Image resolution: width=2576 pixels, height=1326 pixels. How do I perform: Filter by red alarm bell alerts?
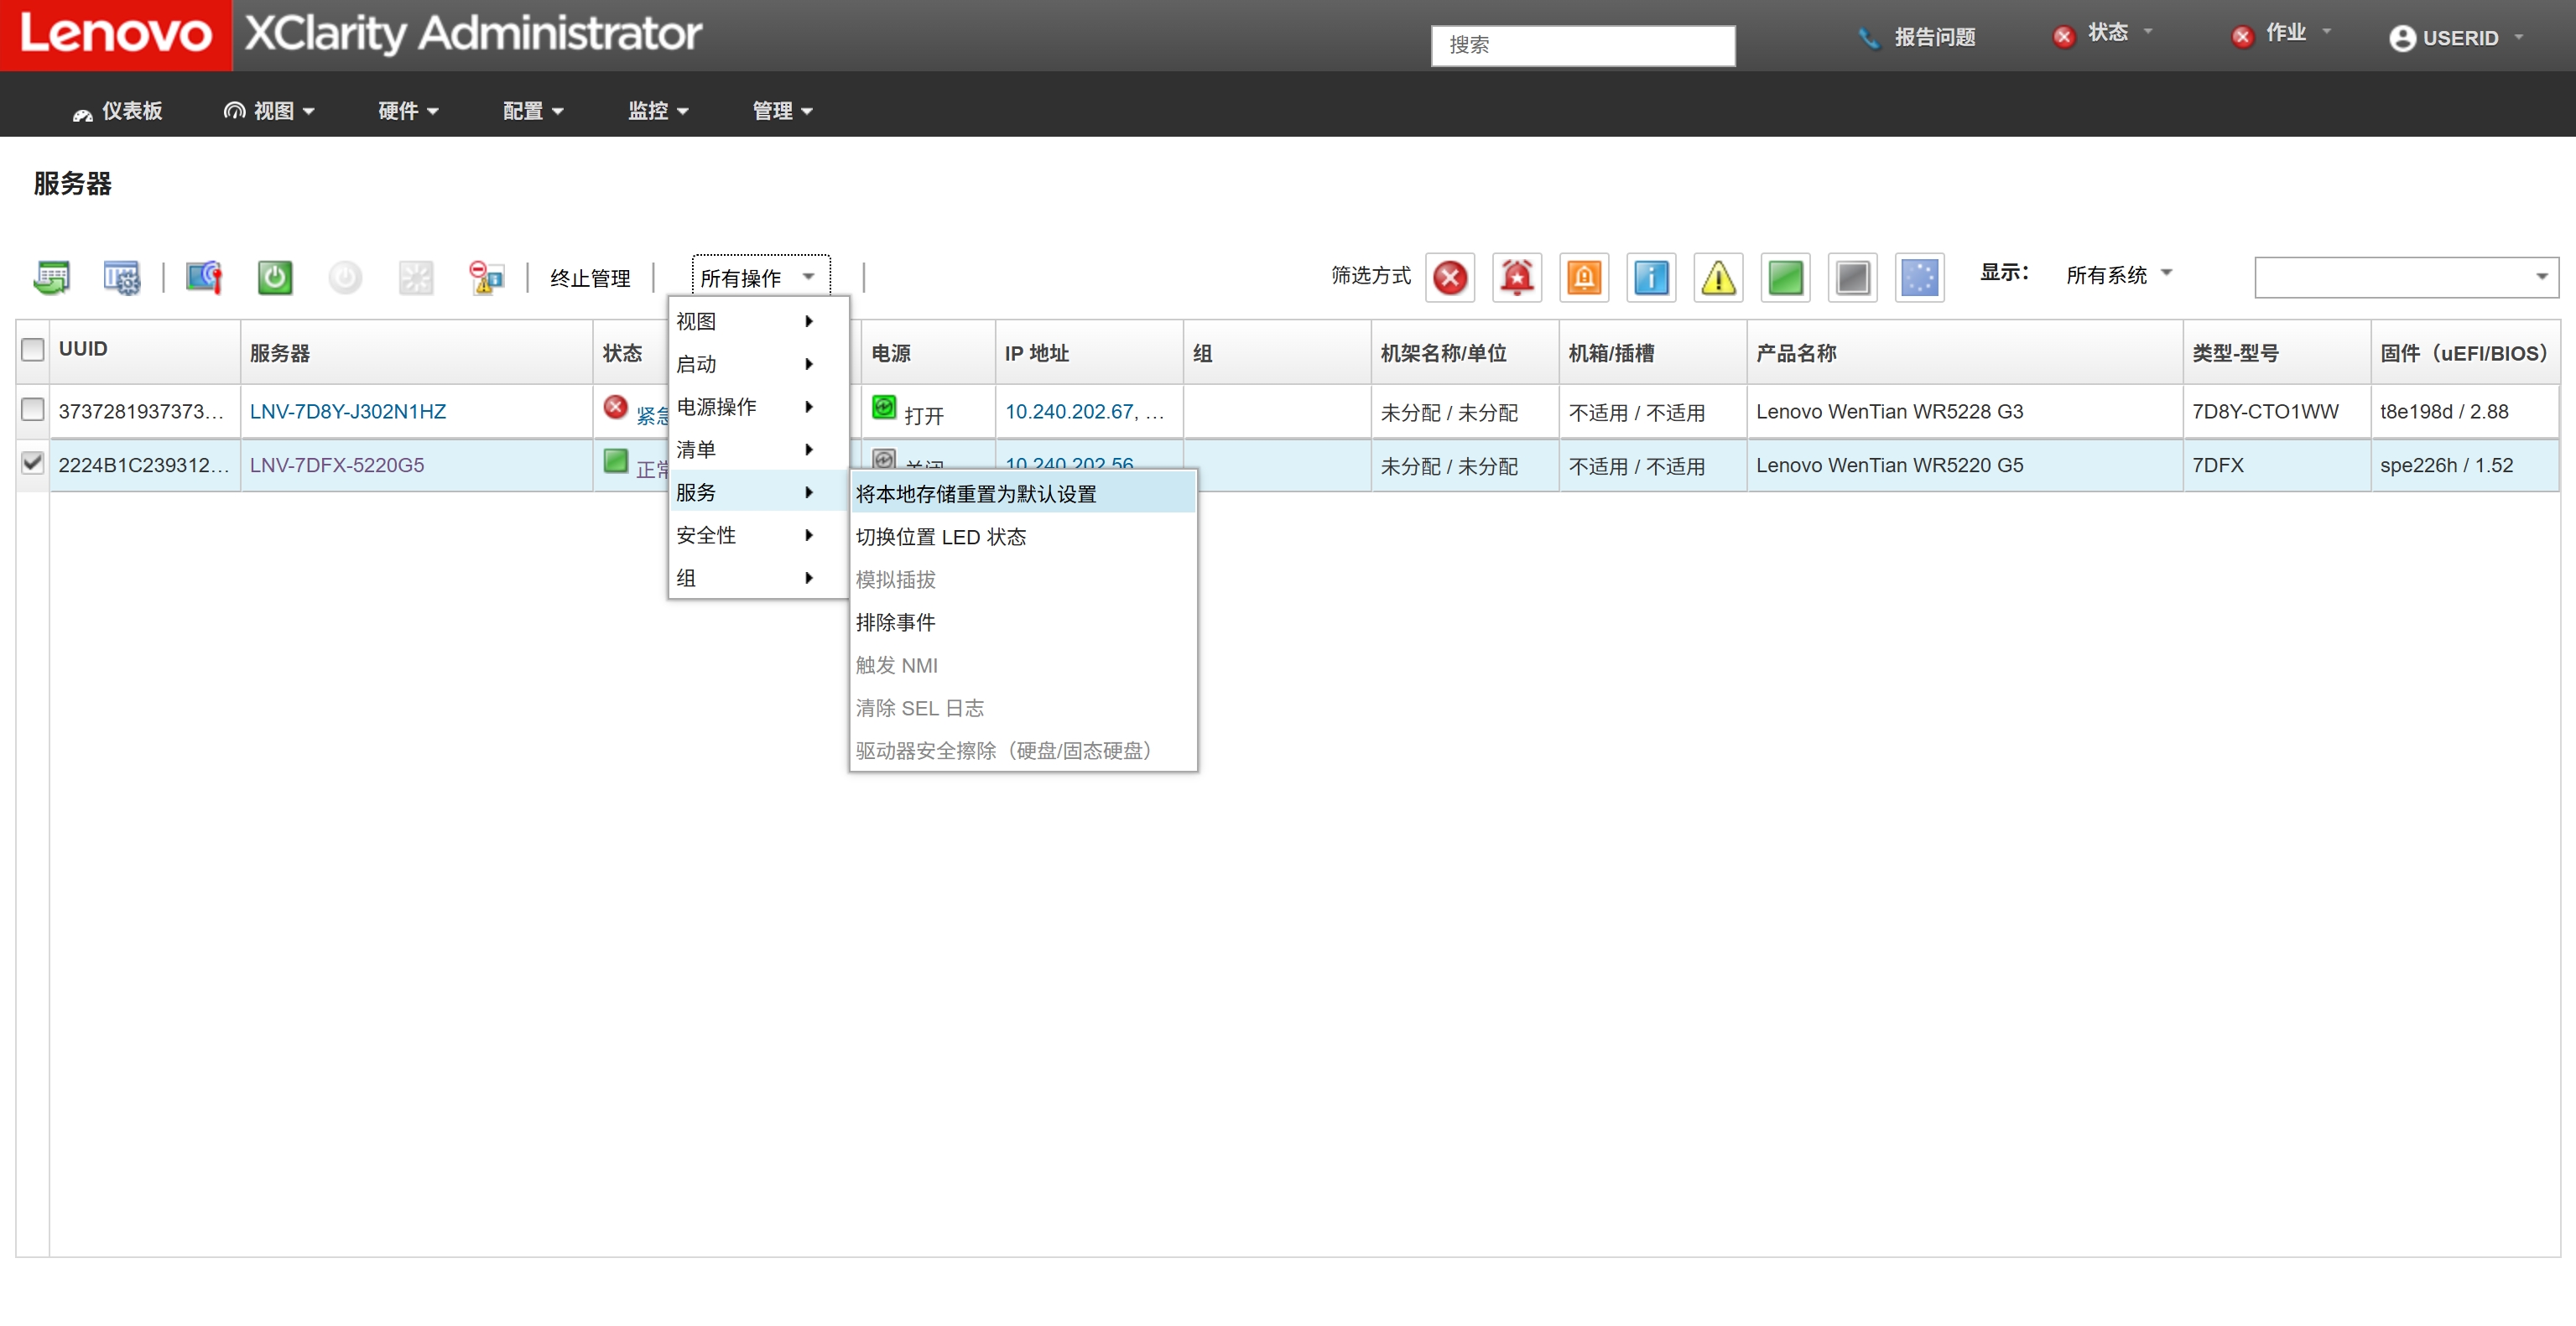pyautogui.click(x=1516, y=277)
